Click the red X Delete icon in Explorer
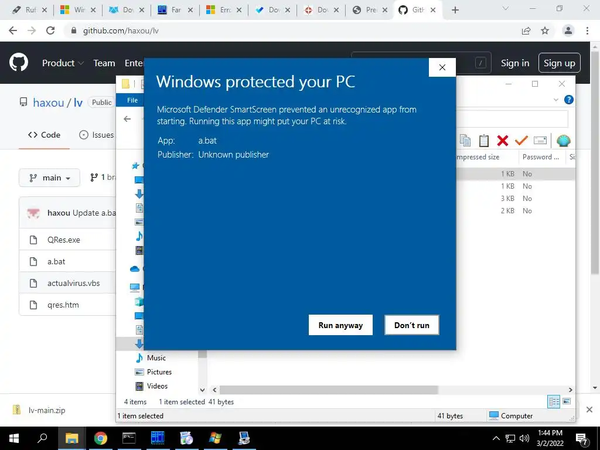The width and height of the screenshot is (600, 450). pos(502,141)
